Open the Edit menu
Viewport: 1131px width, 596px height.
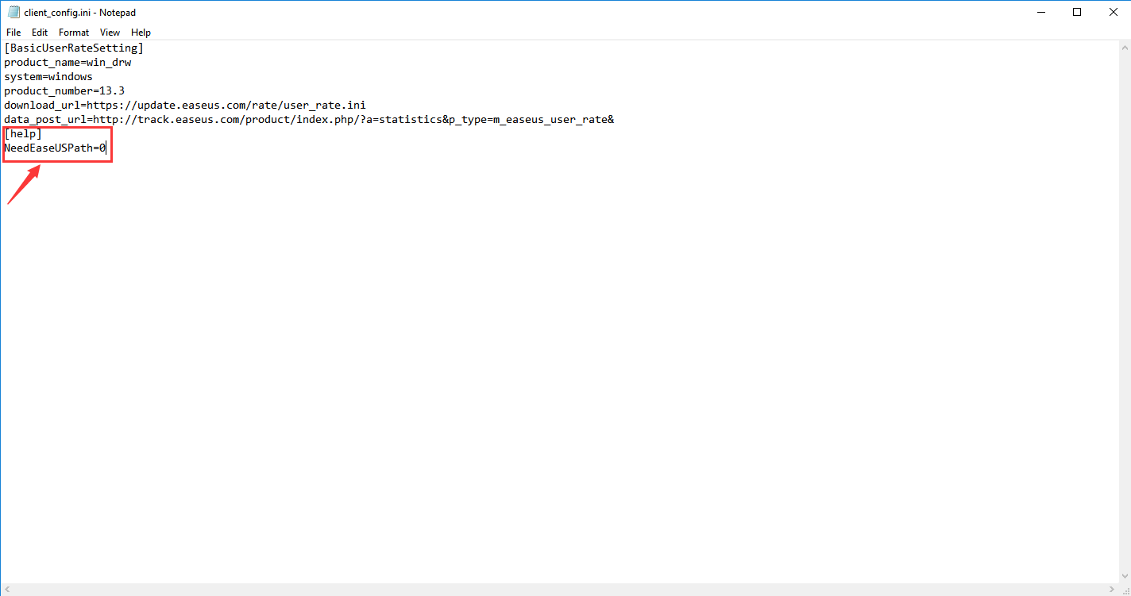(x=40, y=33)
